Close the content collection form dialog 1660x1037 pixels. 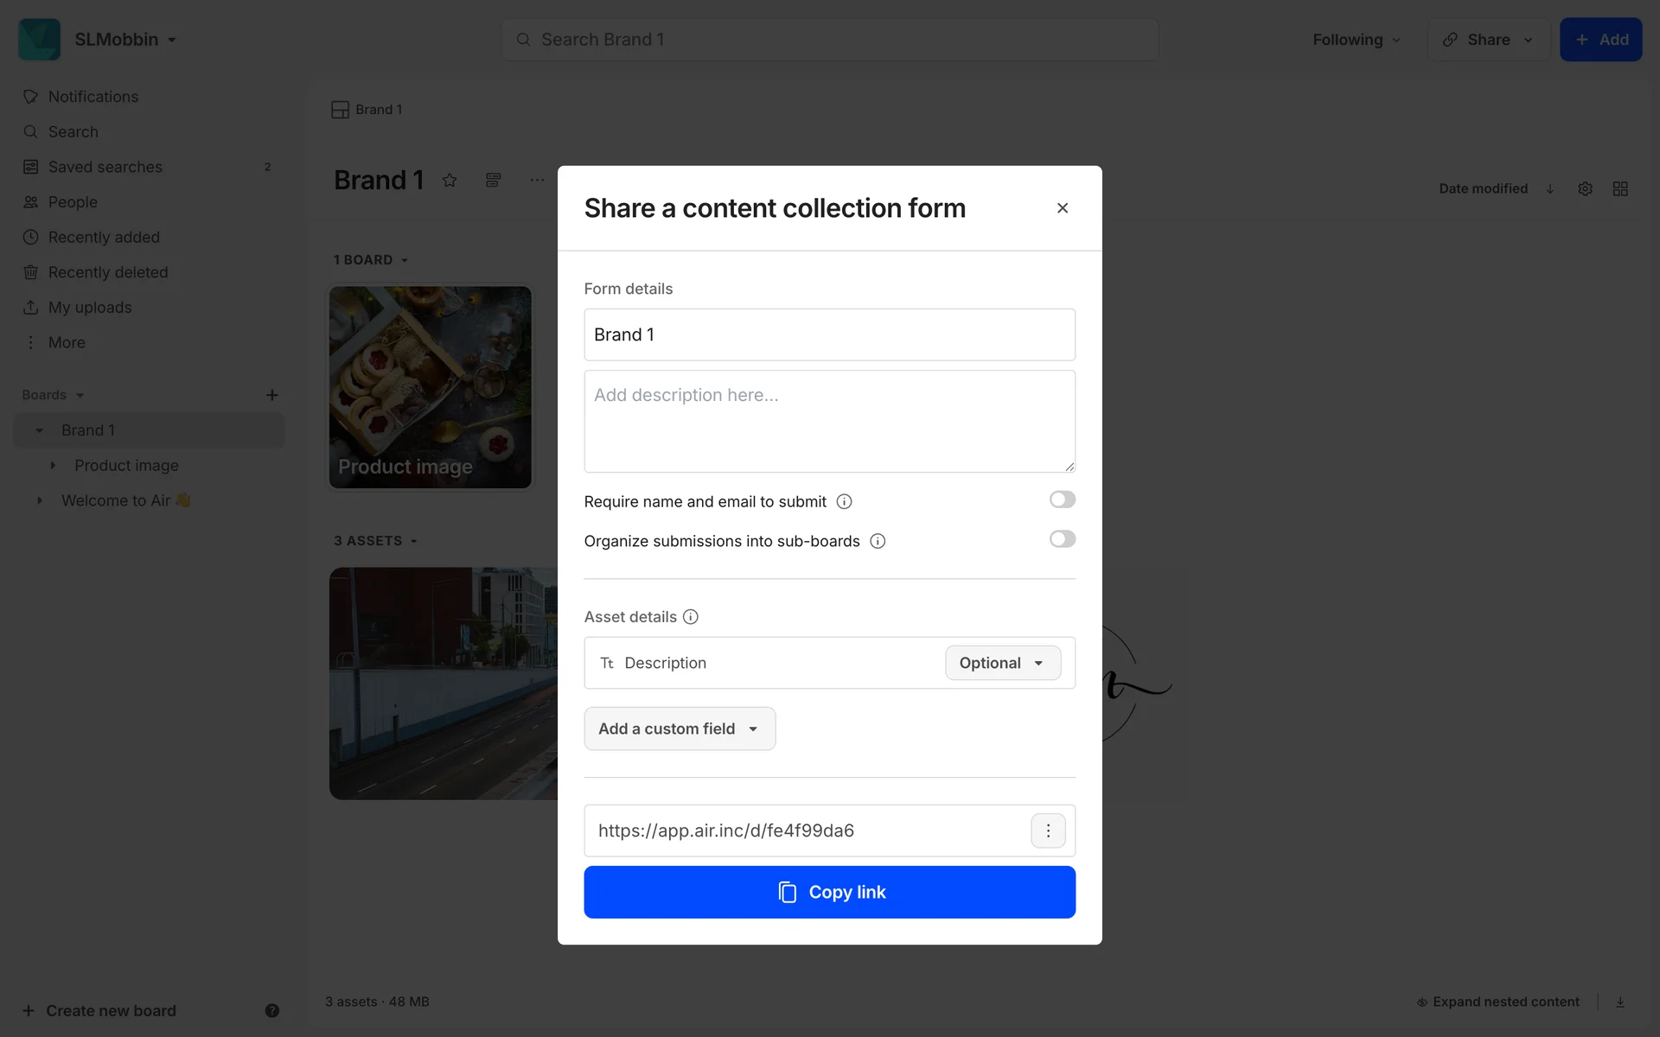tap(1063, 208)
